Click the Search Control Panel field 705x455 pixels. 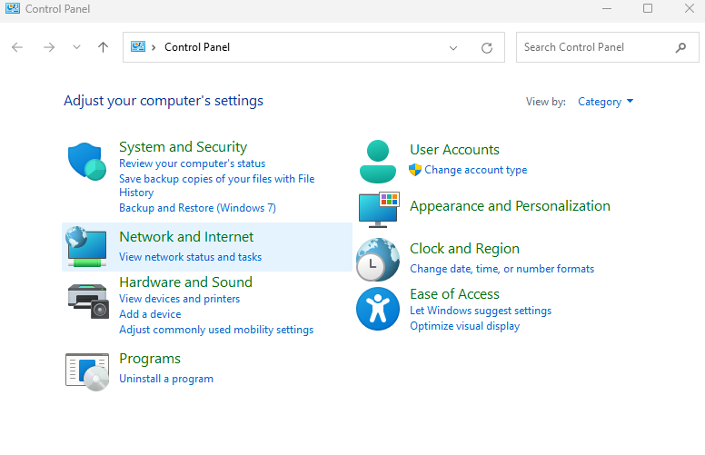tap(595, 47)
